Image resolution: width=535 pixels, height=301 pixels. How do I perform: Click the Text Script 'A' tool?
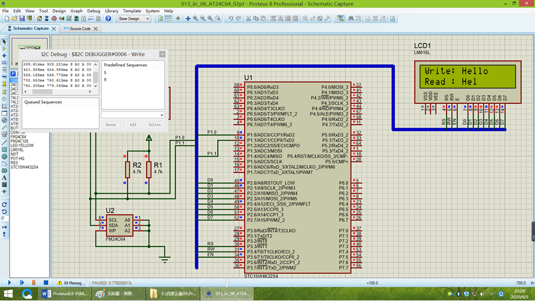tap(4, 177)
